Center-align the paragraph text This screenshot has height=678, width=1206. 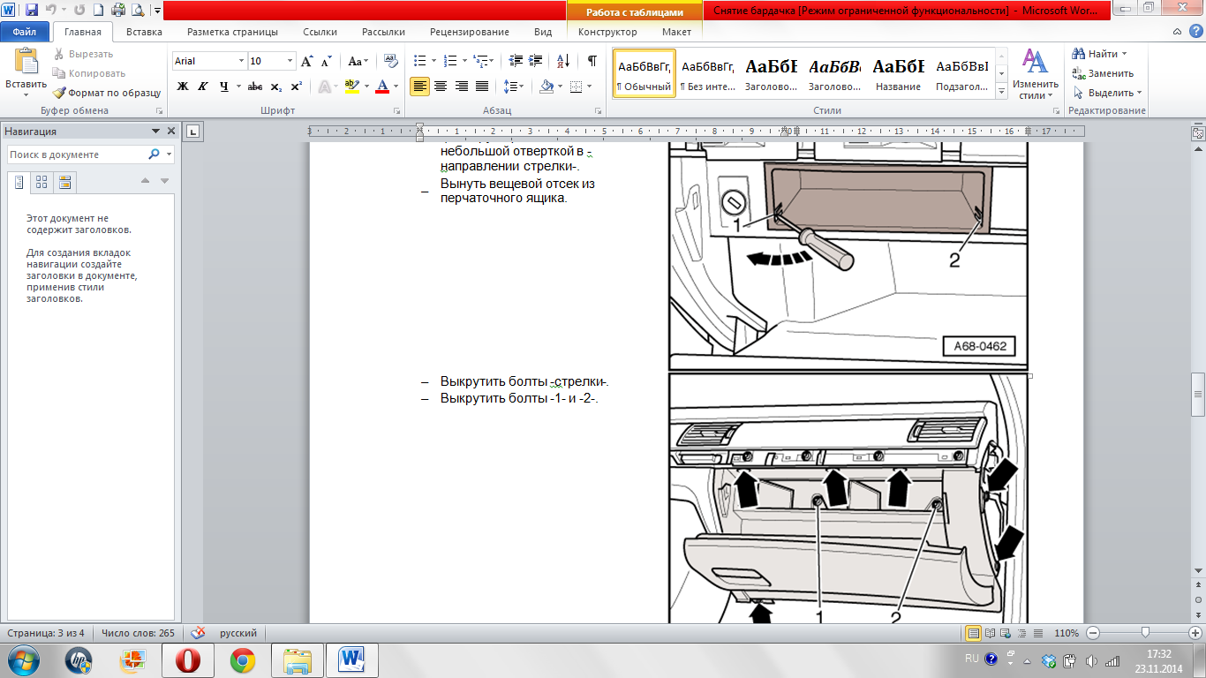click(x=440, y=87)
